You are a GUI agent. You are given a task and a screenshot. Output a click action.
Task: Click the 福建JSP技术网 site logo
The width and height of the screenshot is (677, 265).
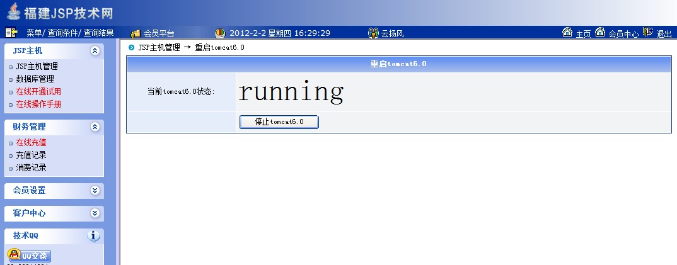coord(60,12)
